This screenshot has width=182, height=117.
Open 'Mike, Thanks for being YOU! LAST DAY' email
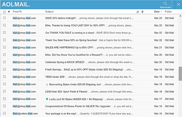coord(89,25)
